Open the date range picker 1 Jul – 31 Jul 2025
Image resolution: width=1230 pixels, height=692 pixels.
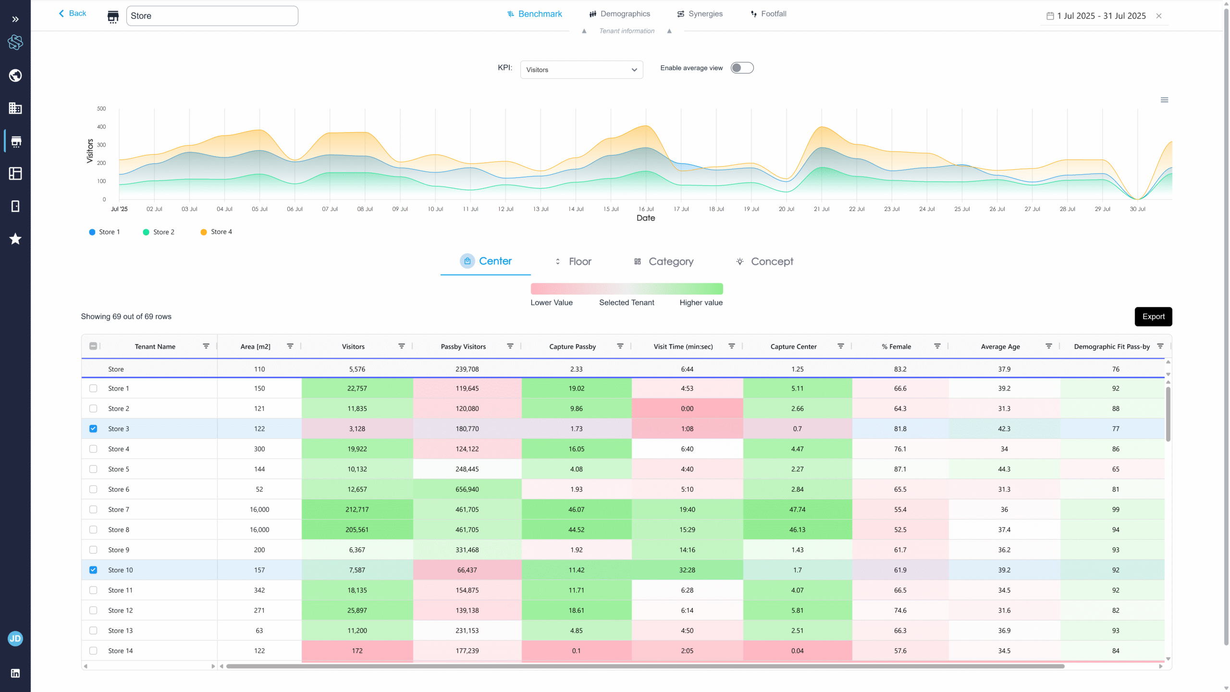[x=1100, y=16]
